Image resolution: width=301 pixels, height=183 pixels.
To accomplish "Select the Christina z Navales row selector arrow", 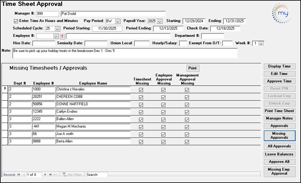I will coord(5,89).
